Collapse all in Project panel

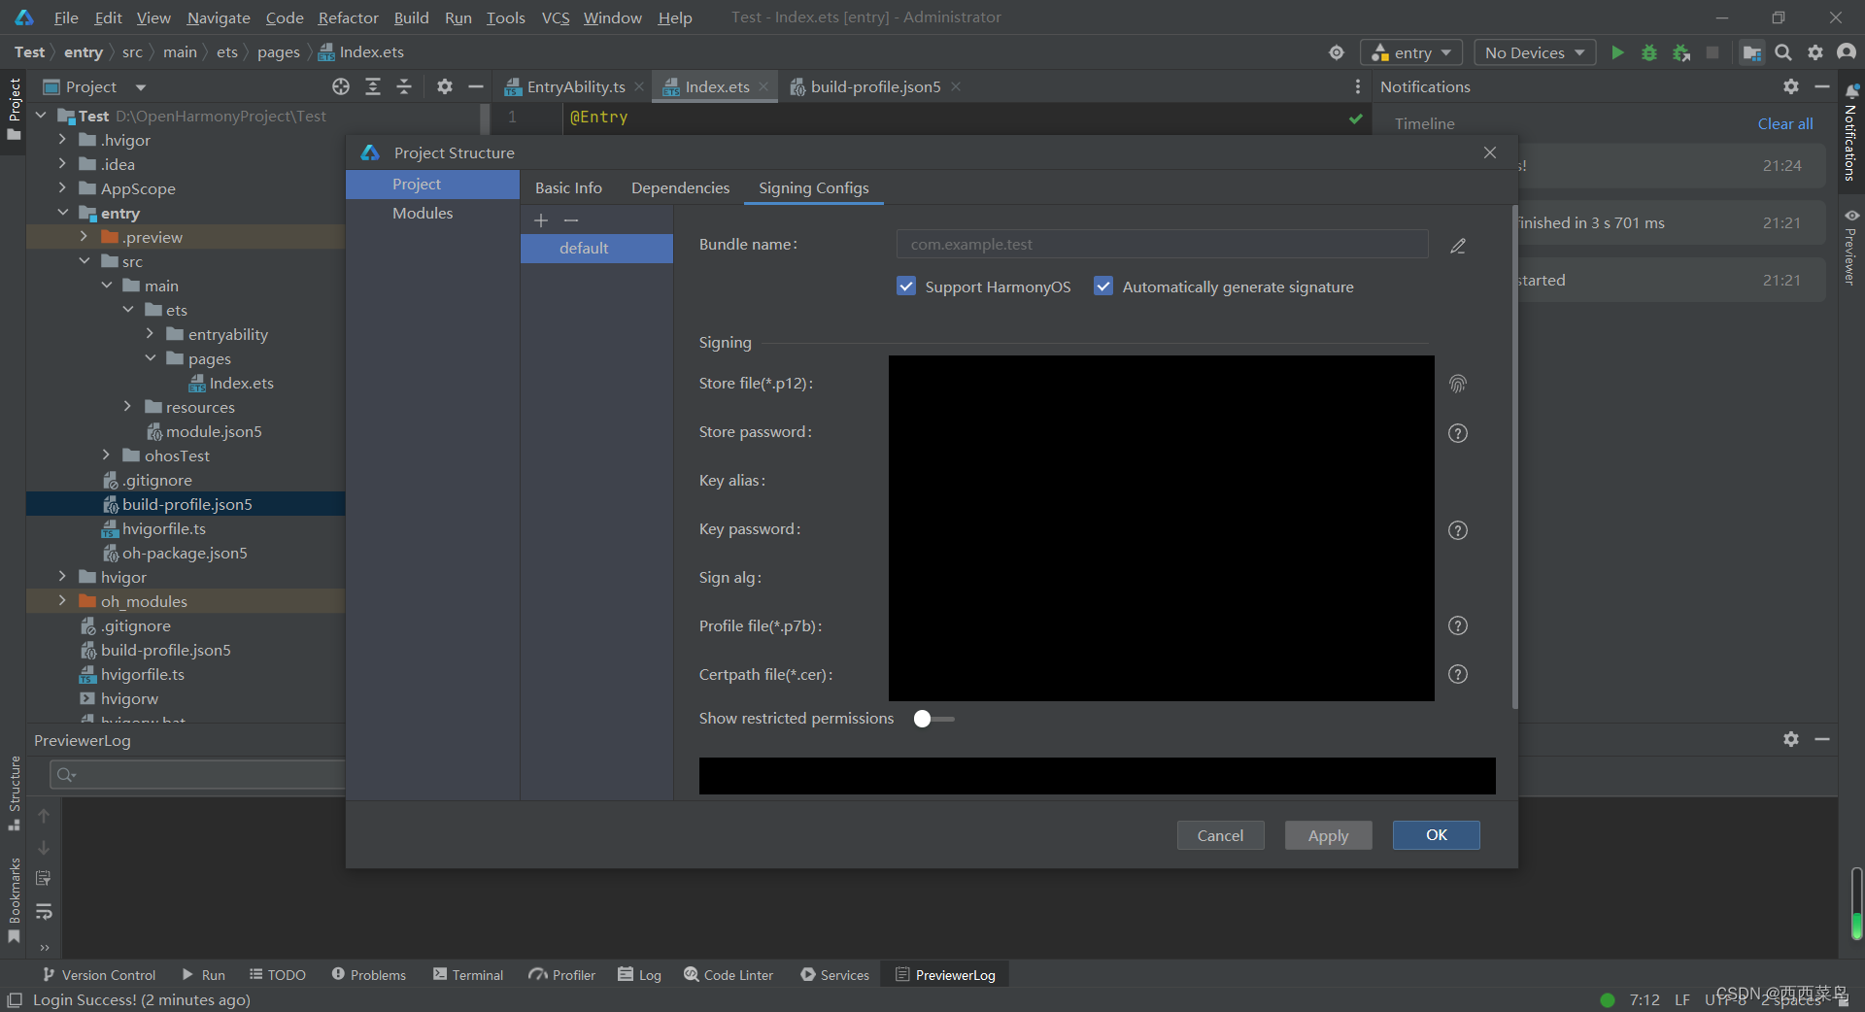404,86
